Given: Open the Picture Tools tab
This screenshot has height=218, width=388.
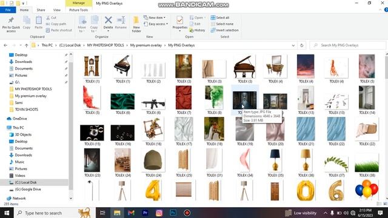Looking at the screenshot, I should pos(78,10).
